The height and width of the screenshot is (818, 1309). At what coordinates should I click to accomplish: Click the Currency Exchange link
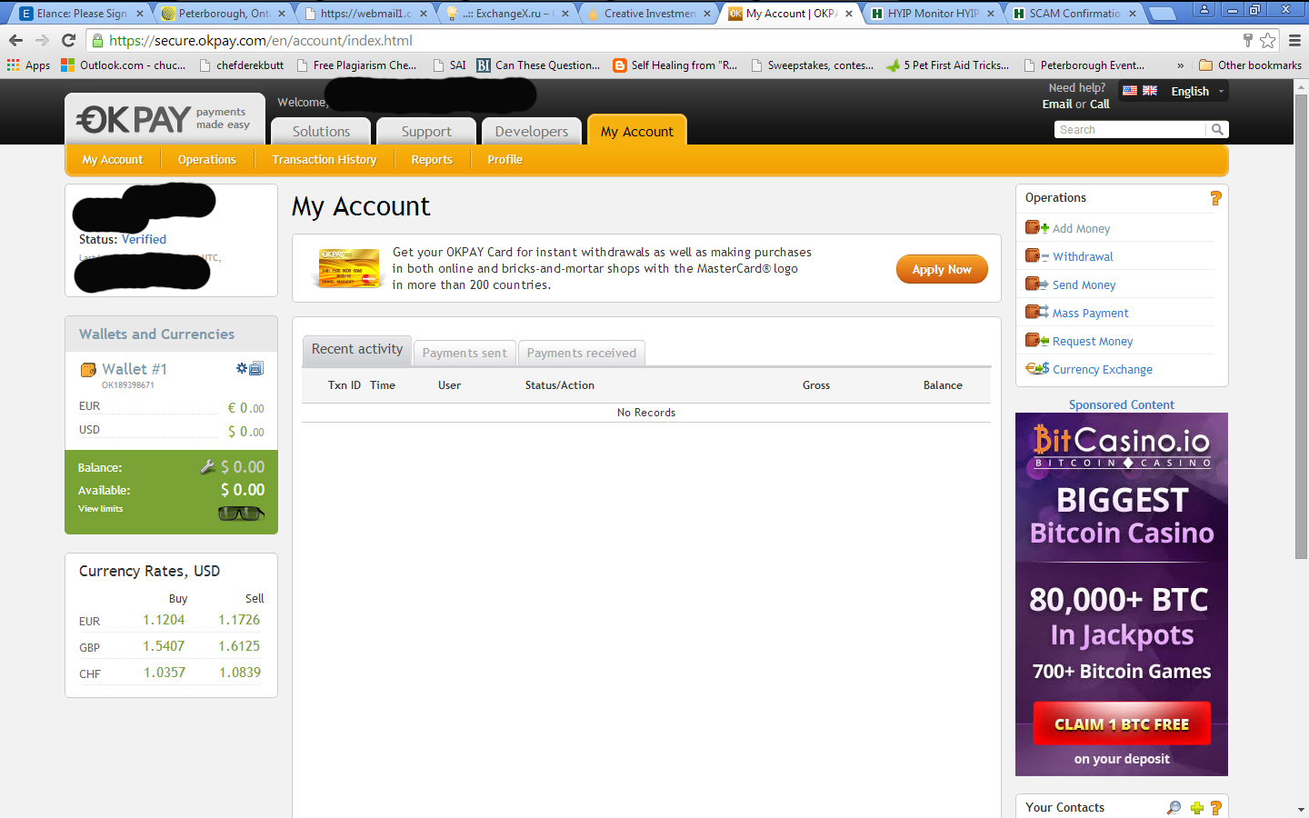(1102, 369)
